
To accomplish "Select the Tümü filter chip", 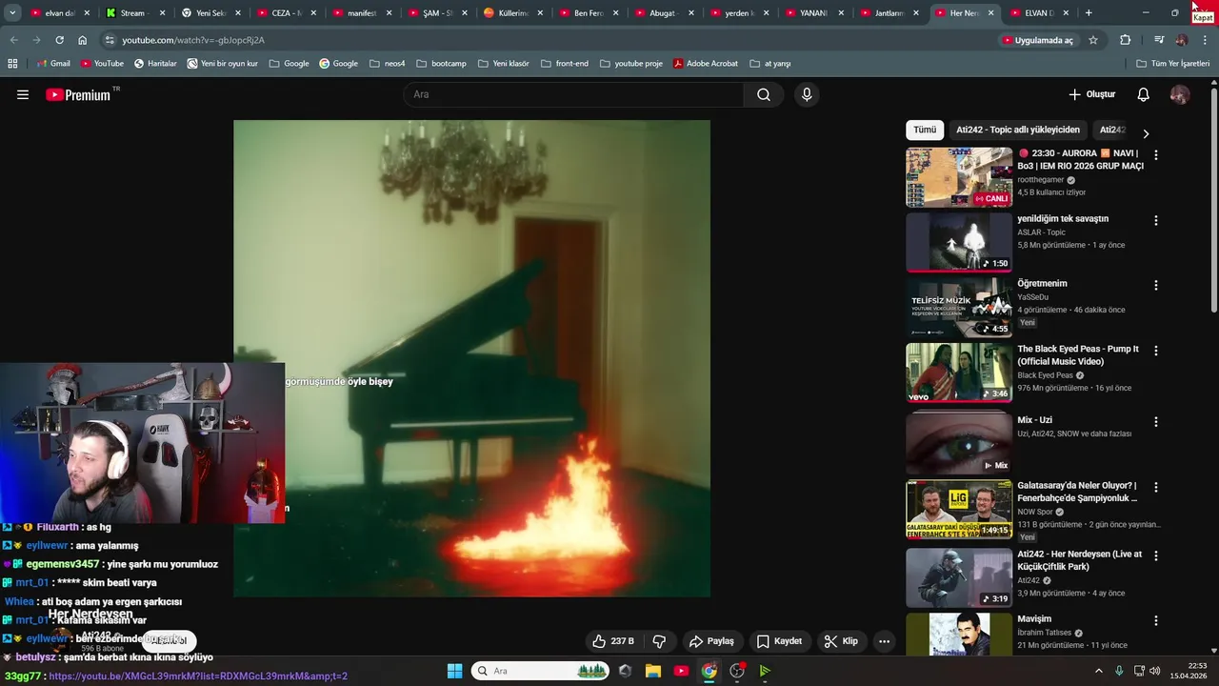I will coord(925,130).
